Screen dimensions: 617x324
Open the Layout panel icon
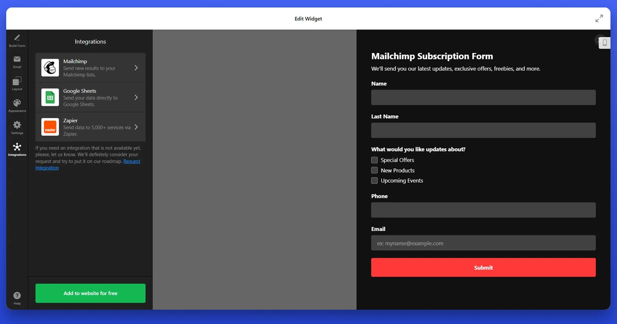(17, 81)
